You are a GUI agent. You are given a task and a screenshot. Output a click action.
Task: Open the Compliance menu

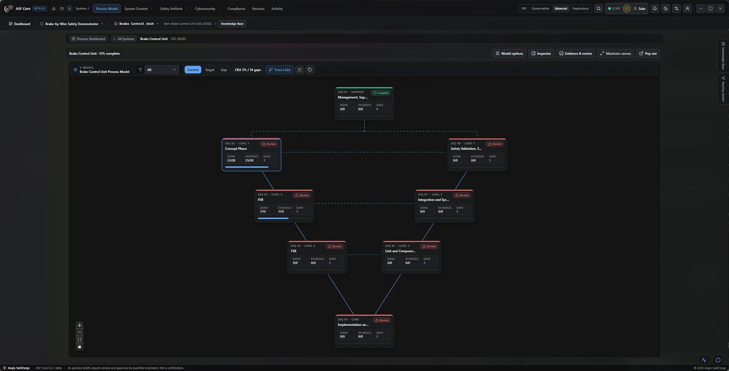pos(236,9)
